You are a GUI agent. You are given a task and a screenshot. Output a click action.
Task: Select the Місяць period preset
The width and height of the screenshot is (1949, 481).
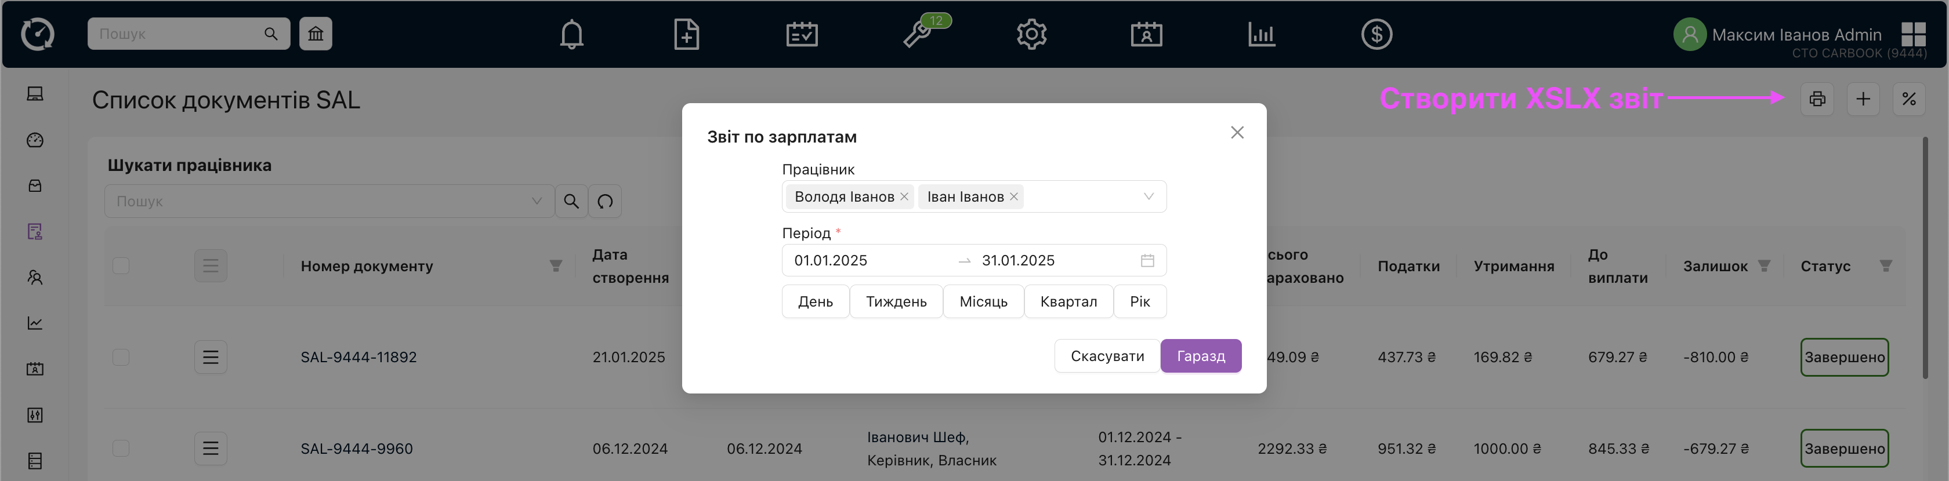[983, 302]
